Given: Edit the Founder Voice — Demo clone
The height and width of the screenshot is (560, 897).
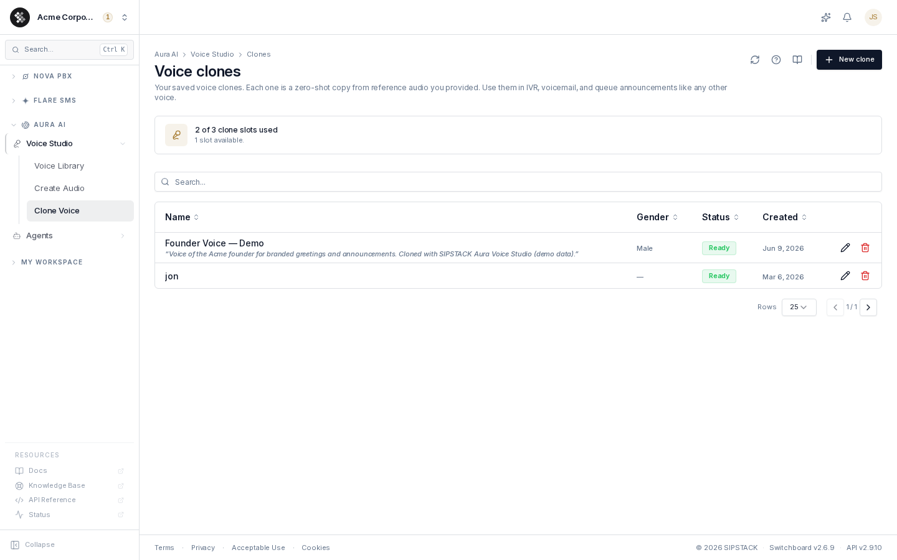Looking at the screenshot, I should pos(845,248).
